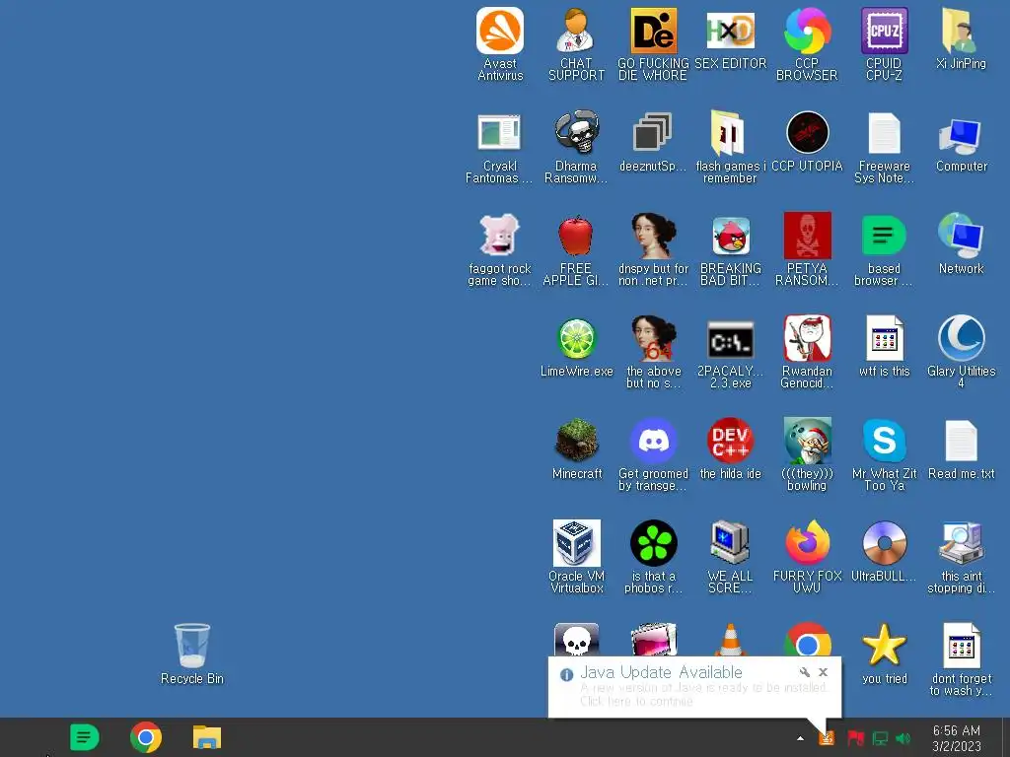Open the dnspy but for non .net icon
Viewport: 1010px width, 757px height.
[x=653, y=251]
